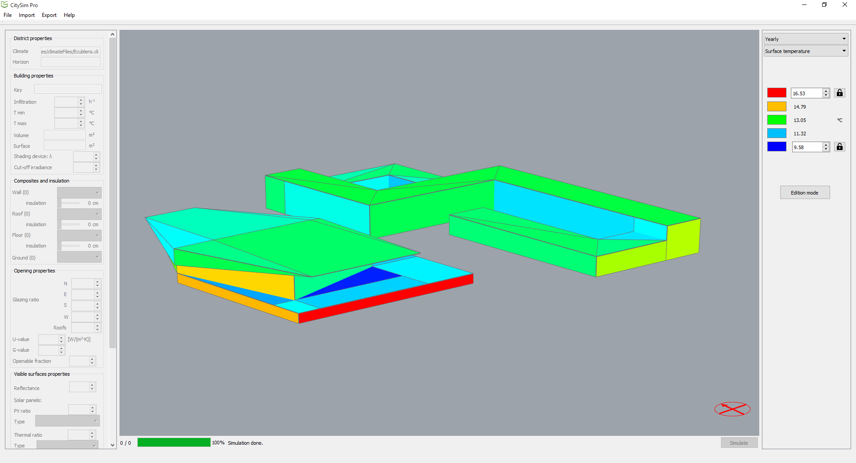Screen dimensions: 856x463
Task: Expand the Surface temperature result dropdown
Action: click(x=805, y=51)
